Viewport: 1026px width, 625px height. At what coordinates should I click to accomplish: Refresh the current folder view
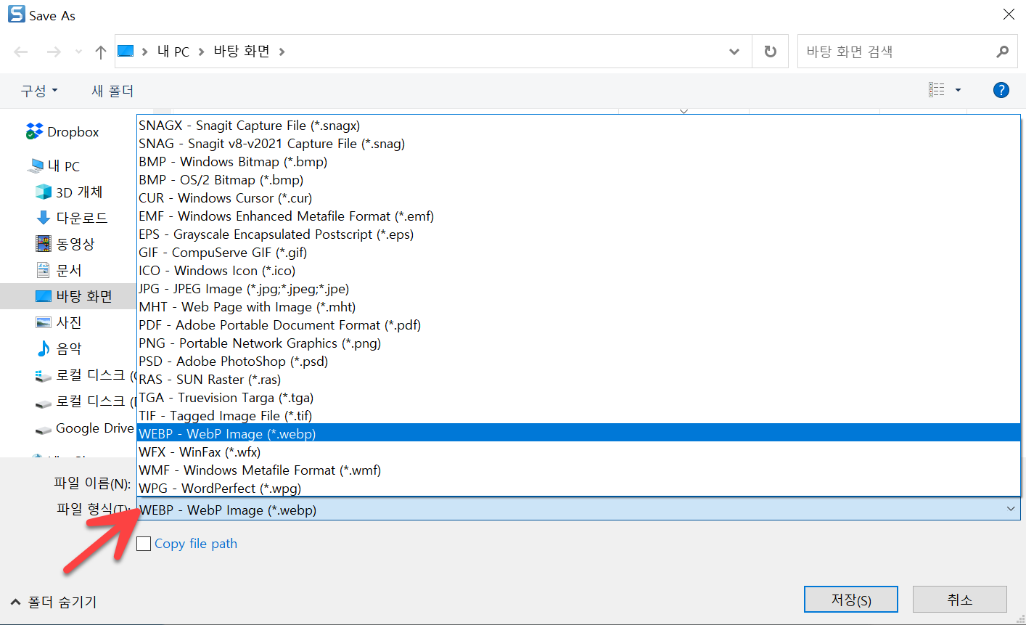770,51
